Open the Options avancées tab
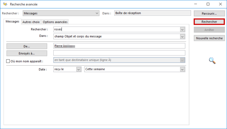The width and height of the screenshot is (227, 129). click(x=55, y=22)
